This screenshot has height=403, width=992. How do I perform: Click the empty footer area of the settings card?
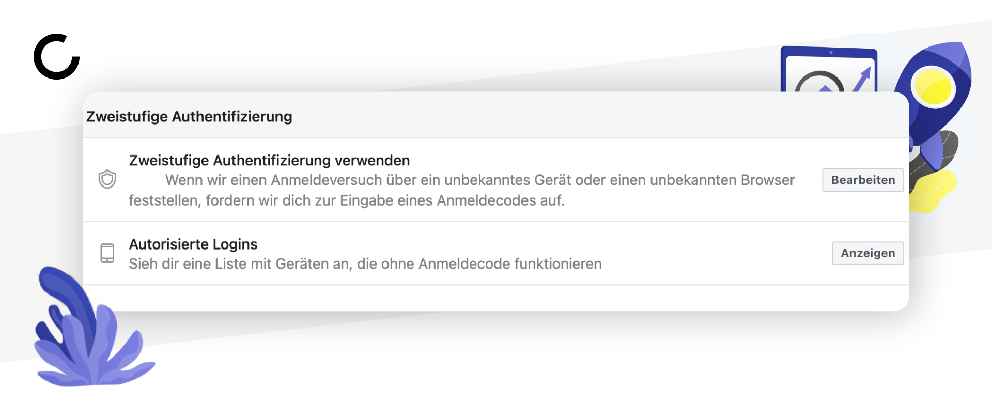(x=496, y=298)
